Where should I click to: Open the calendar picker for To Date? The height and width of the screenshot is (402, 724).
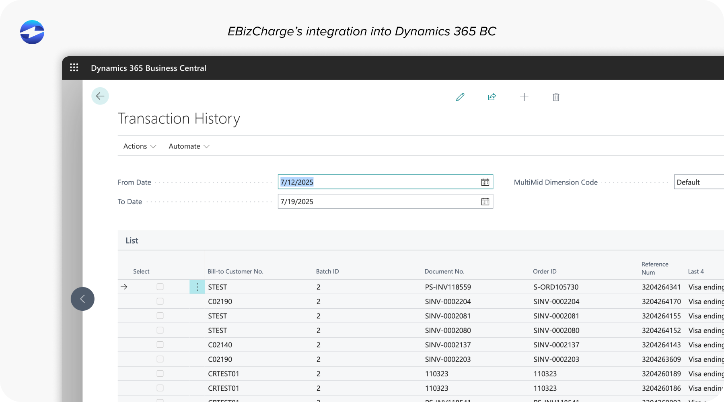485,201
